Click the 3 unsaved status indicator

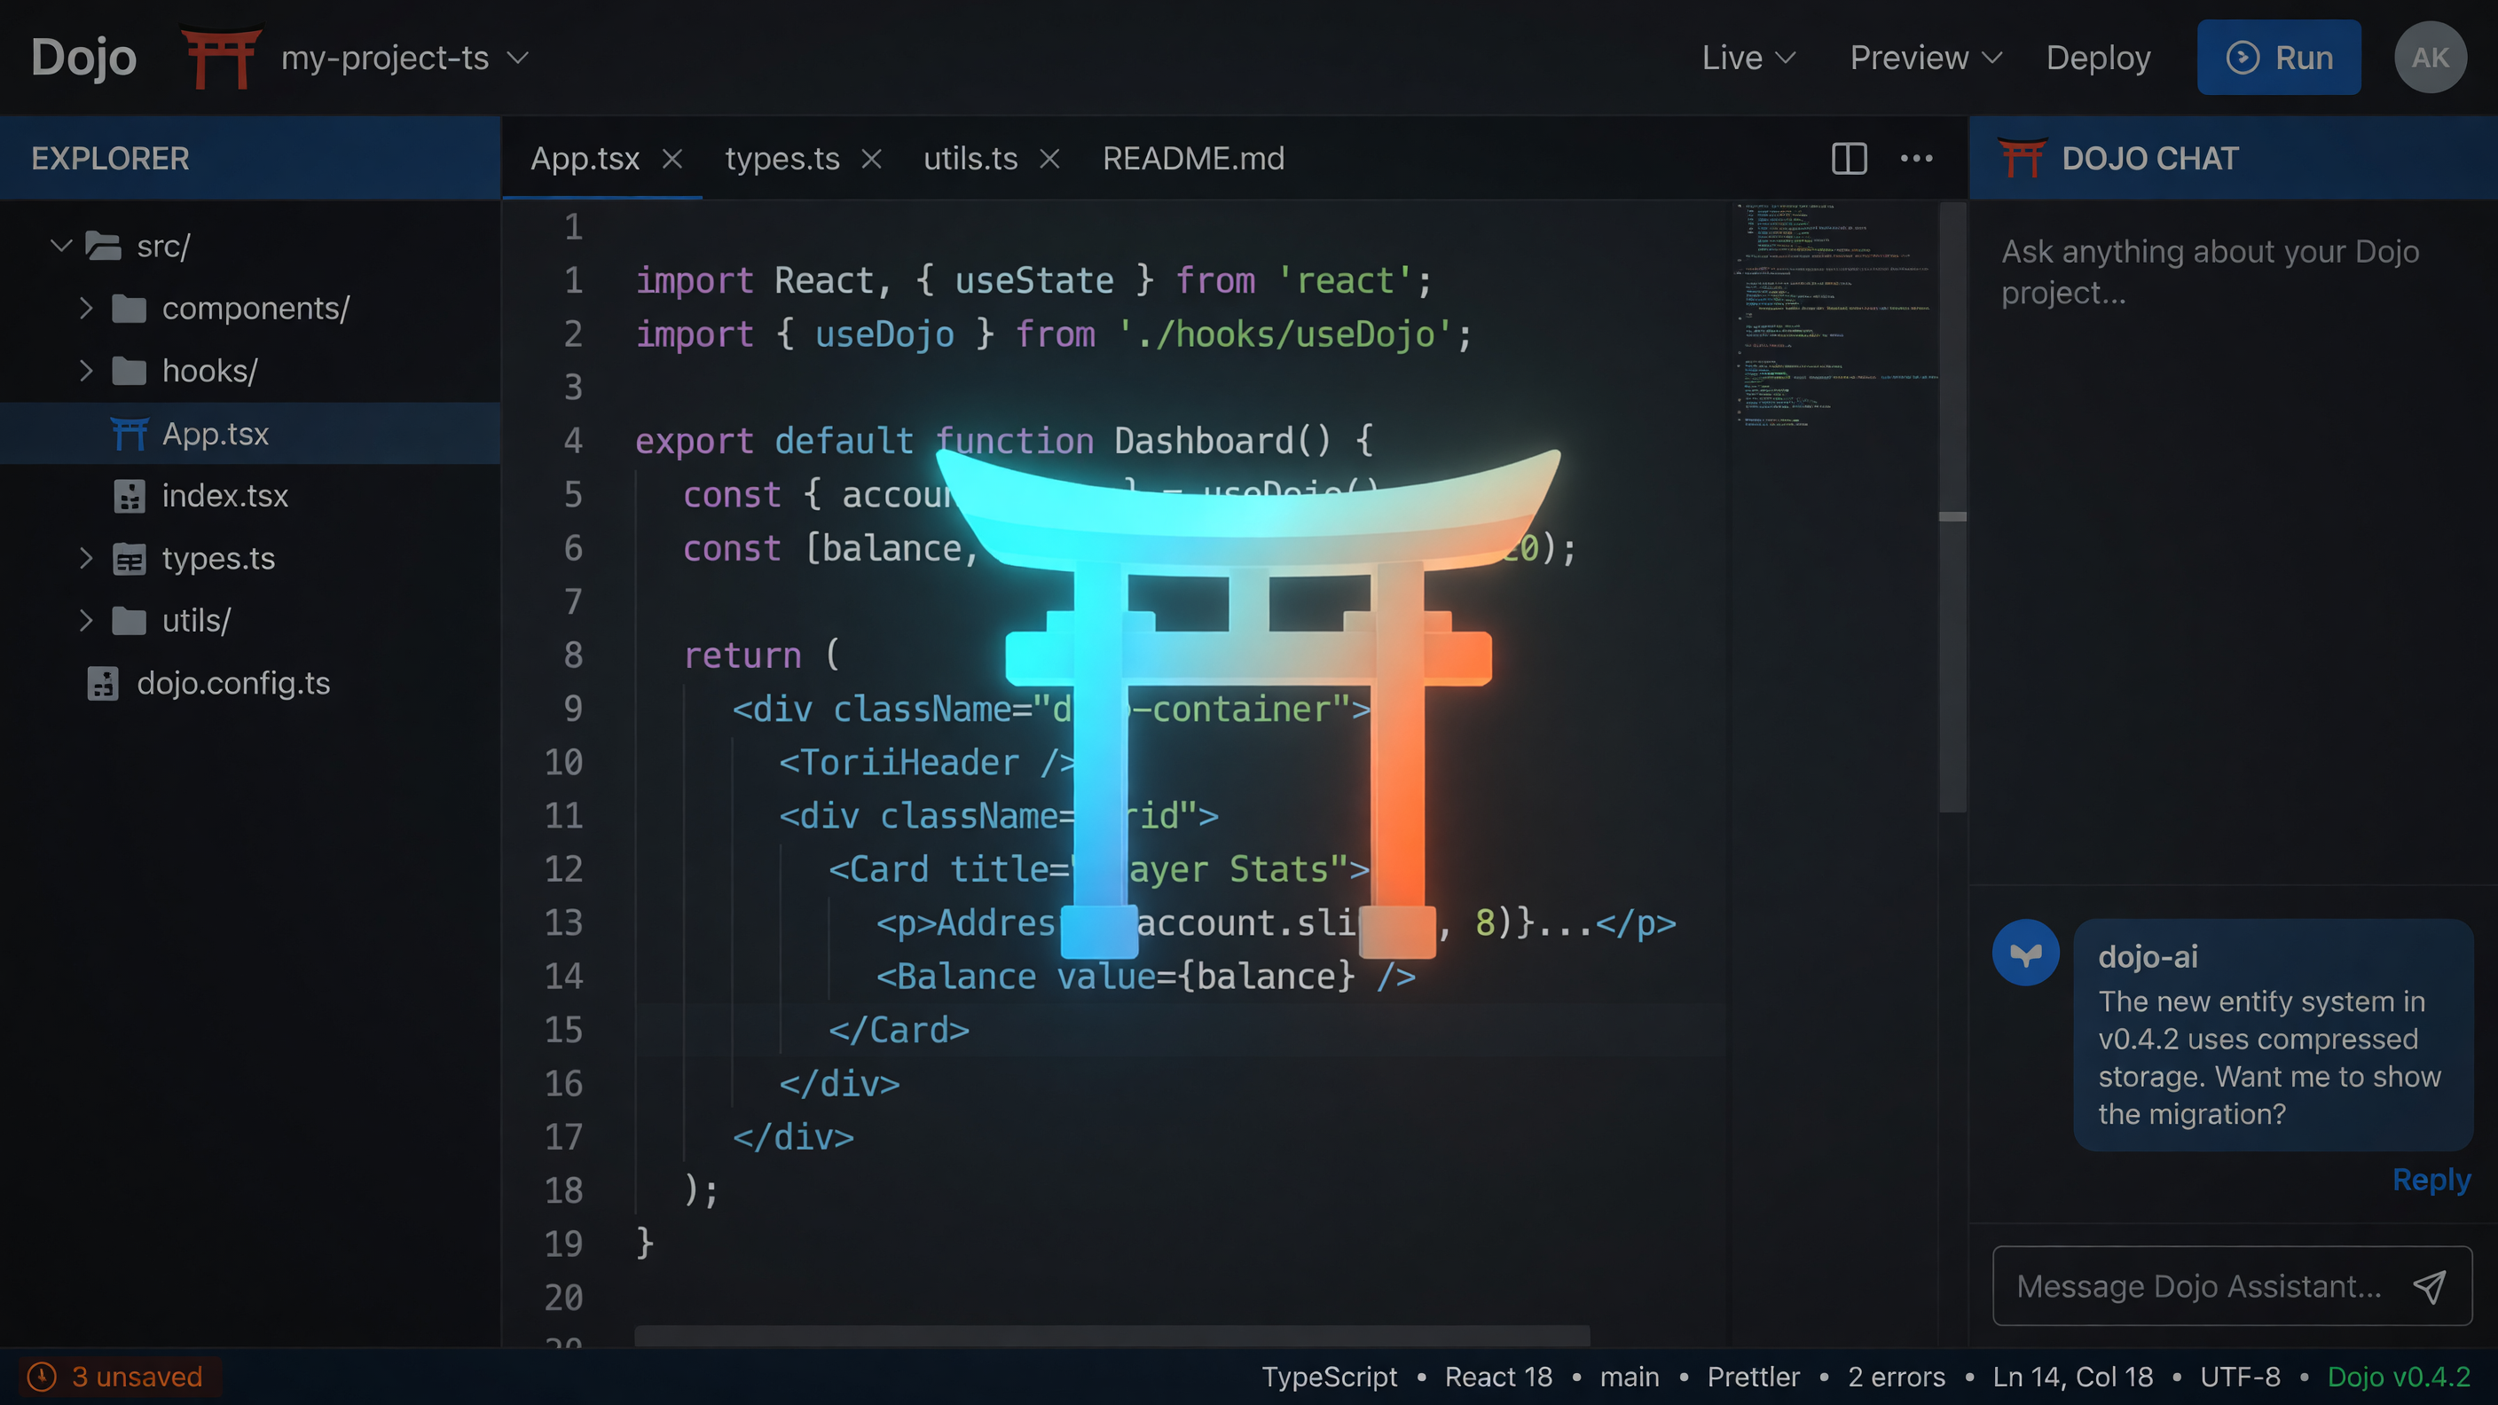coord(119,1377)
